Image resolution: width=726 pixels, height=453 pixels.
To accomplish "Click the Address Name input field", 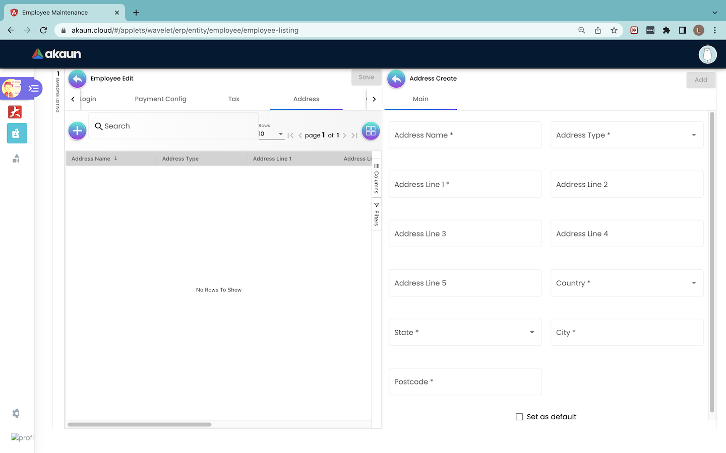I will 465,135.
